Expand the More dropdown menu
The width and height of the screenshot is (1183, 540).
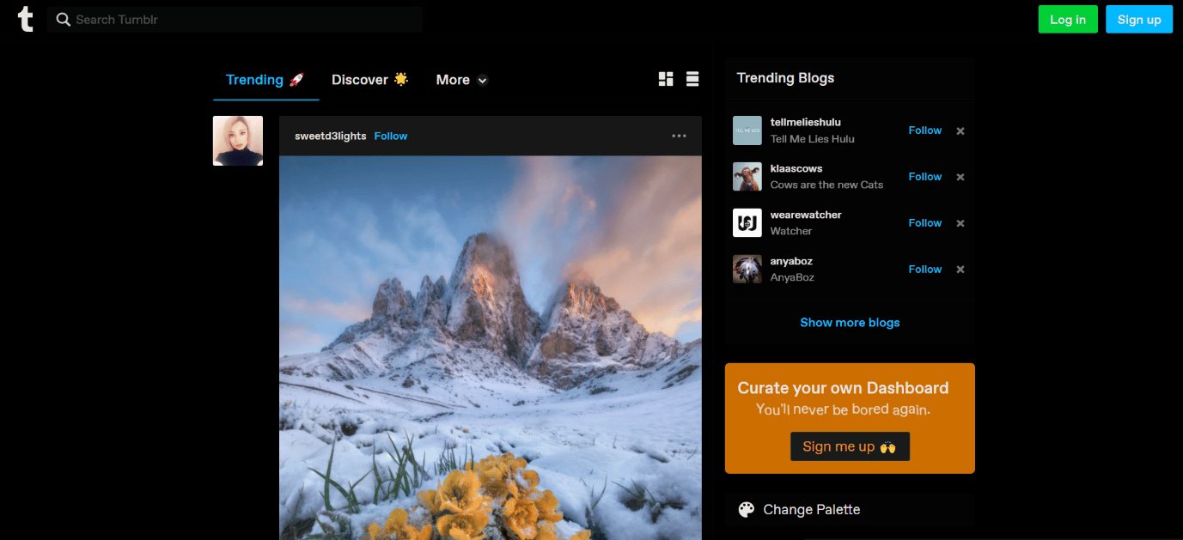(461, 80)
